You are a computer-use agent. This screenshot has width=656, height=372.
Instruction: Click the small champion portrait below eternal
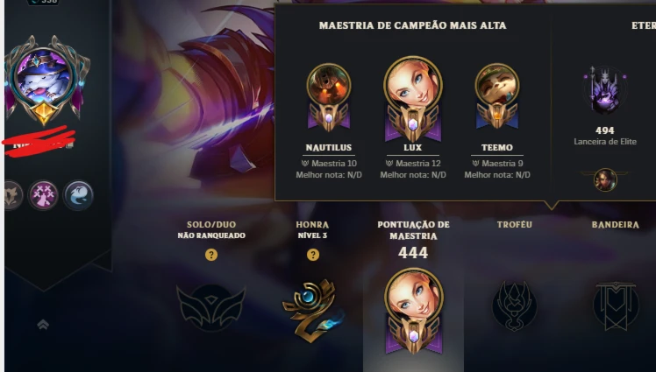[605, 180]
